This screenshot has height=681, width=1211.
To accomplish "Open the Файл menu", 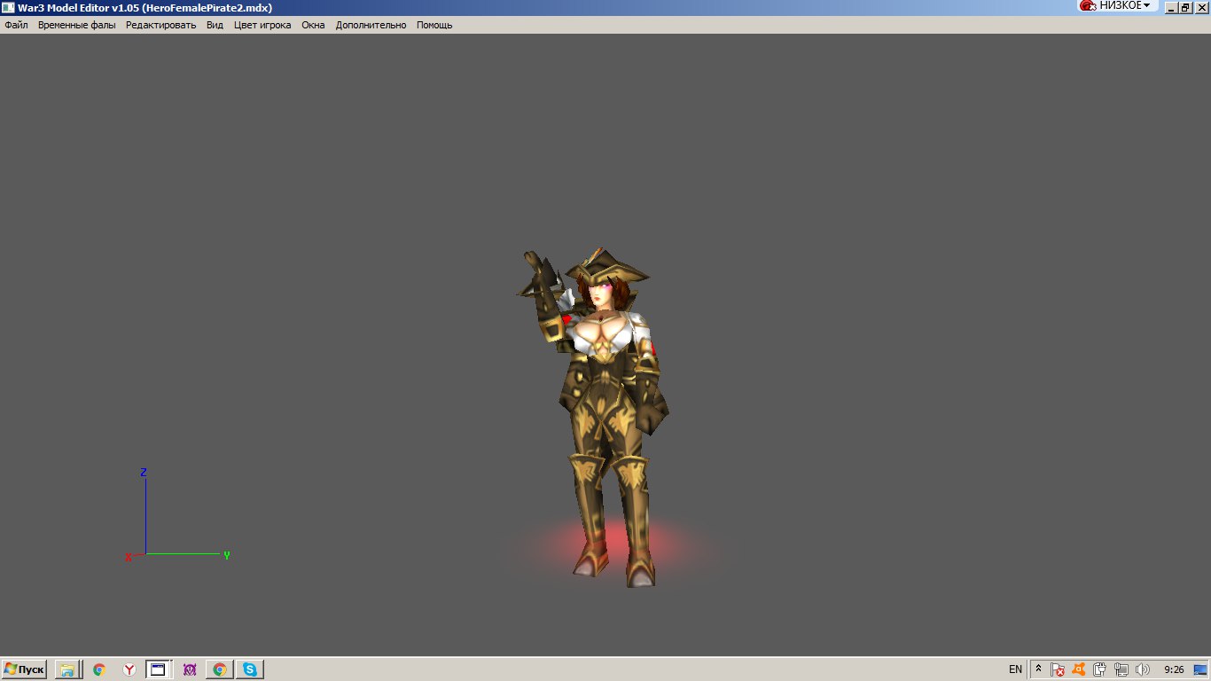I will click(16, 25).
